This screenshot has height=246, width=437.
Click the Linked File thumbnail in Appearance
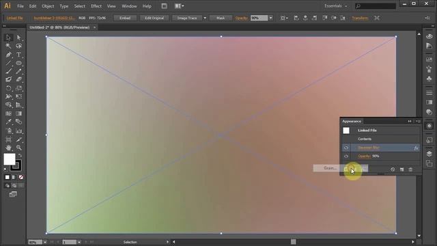[x=346, y=131]
